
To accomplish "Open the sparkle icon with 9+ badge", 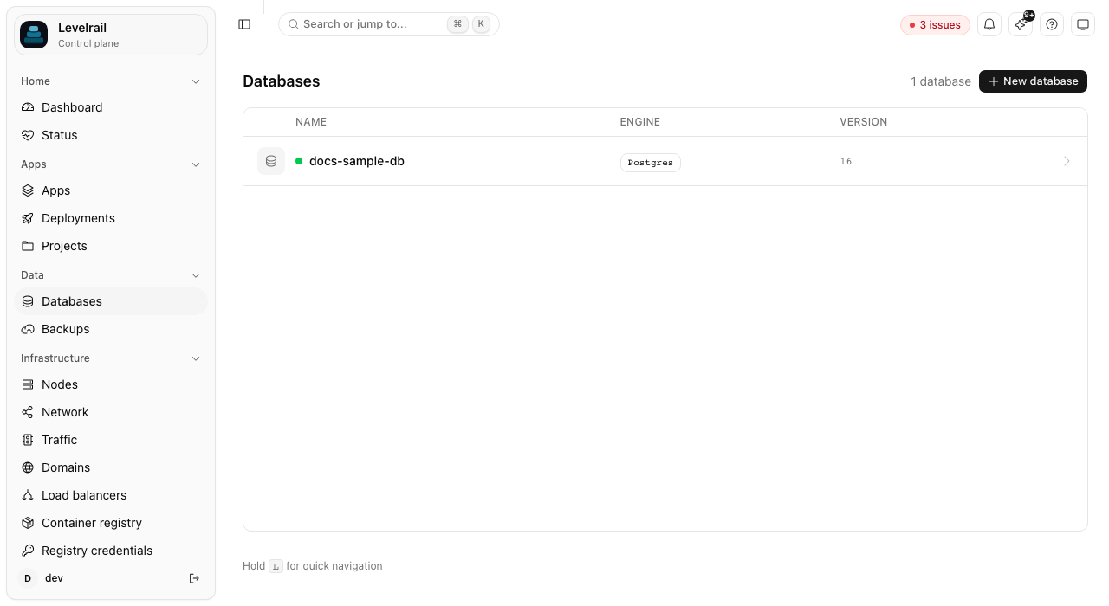I will [1021, 24].
